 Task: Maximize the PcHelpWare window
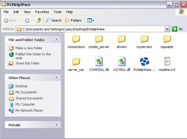tap(177, 4)
